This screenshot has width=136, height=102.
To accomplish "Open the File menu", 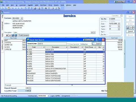I will click(3, 5).
